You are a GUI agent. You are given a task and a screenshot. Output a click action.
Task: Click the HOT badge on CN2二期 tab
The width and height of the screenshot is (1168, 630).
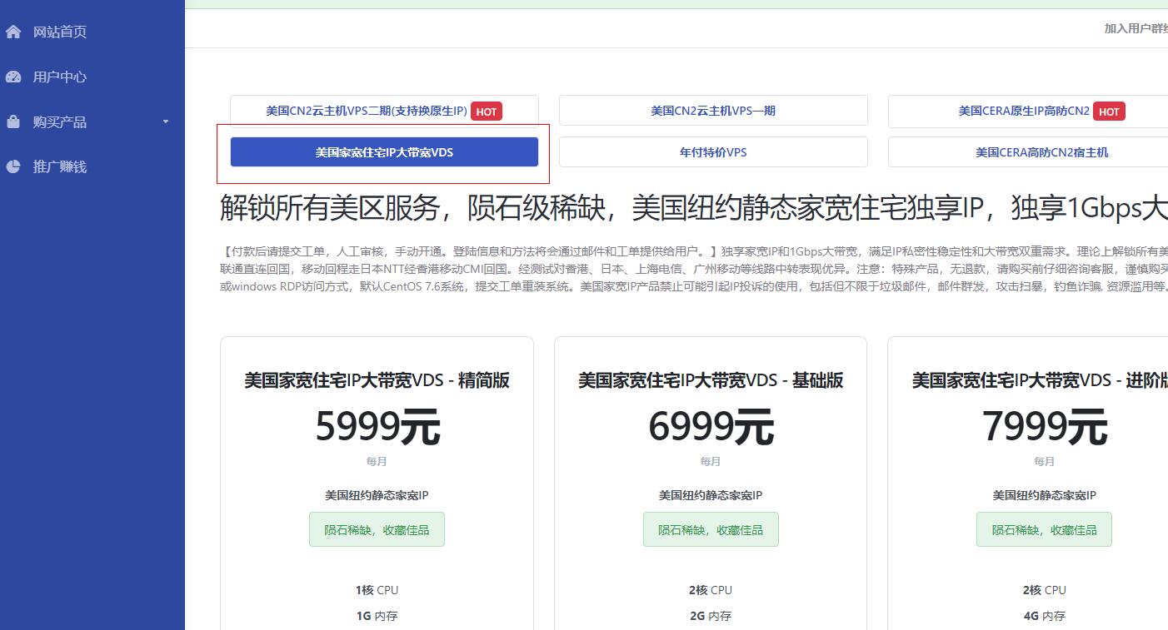pos(487,112)
